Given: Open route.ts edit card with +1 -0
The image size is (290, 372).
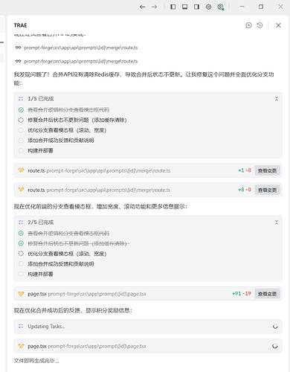Looking at the screenshot, I should click(x=148, y=170).
